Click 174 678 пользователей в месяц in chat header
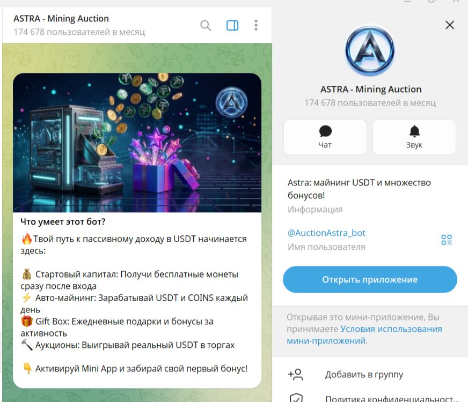The width and height of the screenshot is (468, 402). click(x=79, y=32)
